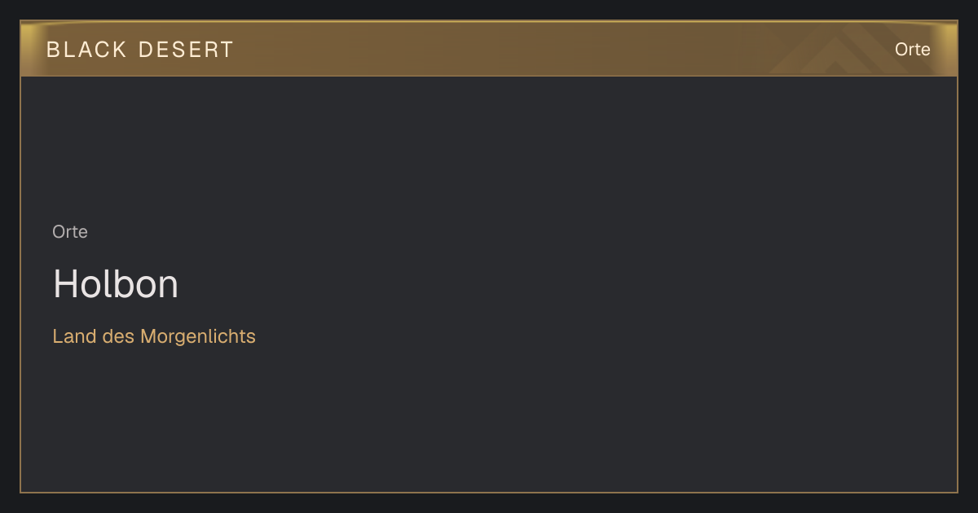Open the Orte link in header
Screen dimensions: 978x513
coord(912,50)
